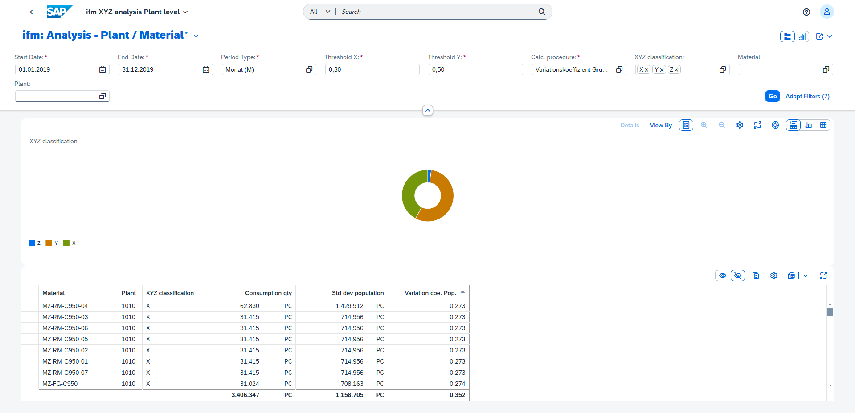Show details row via the eye toggle
855x413 pixels.
tap(723, 275)
